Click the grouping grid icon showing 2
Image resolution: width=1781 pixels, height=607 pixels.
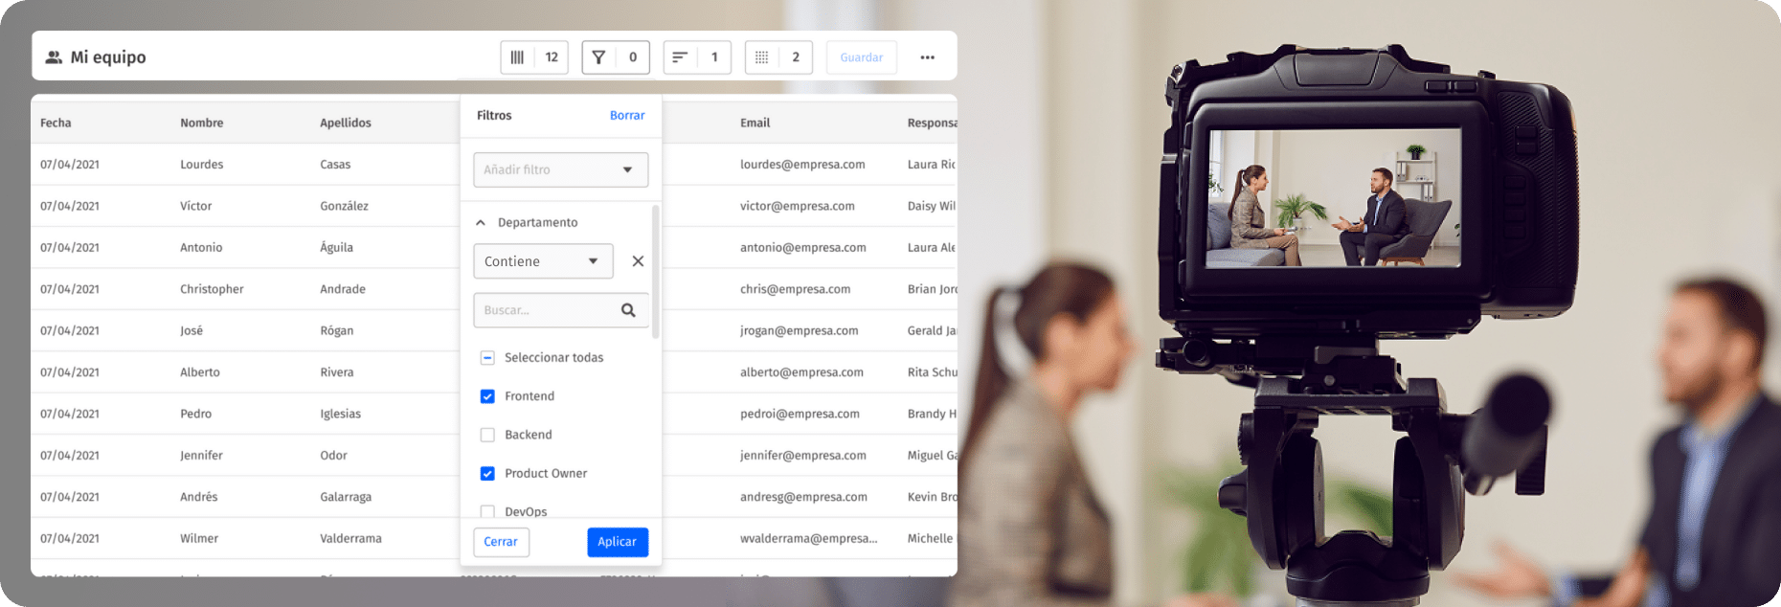(x=762, y=57)
